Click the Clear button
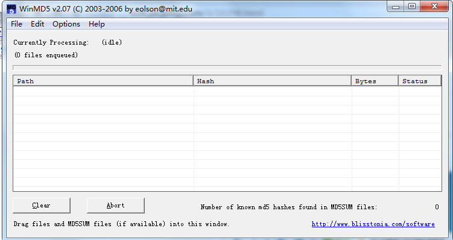Viewport: 453px width, 240px height. 41,206
